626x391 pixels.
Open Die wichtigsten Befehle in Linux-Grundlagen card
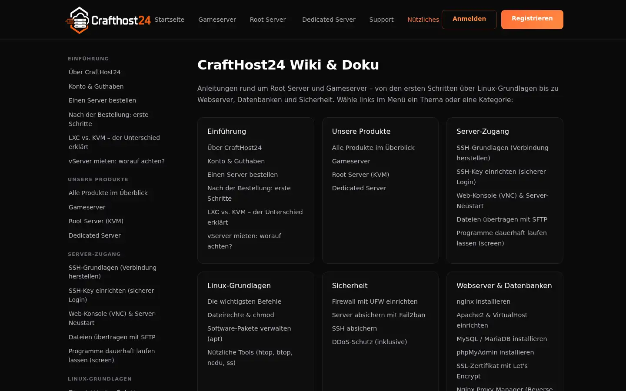(244, 302)
